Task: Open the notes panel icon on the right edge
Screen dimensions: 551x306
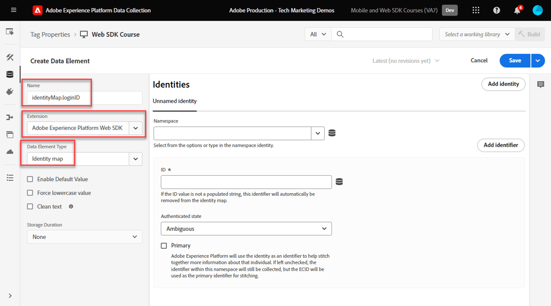Action: (x=540, y=84)
